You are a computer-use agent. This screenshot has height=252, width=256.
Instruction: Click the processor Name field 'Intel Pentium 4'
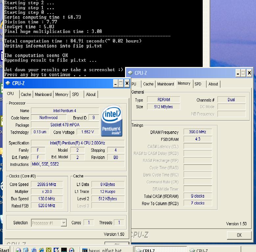(x=65, y=110)
